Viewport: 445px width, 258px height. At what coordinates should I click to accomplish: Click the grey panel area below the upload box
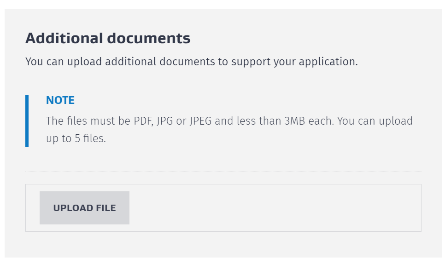[223, 245]
